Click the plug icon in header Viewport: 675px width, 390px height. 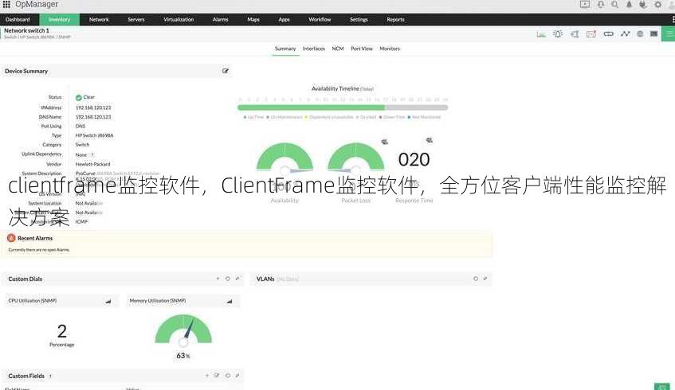(x=642, y=4)
